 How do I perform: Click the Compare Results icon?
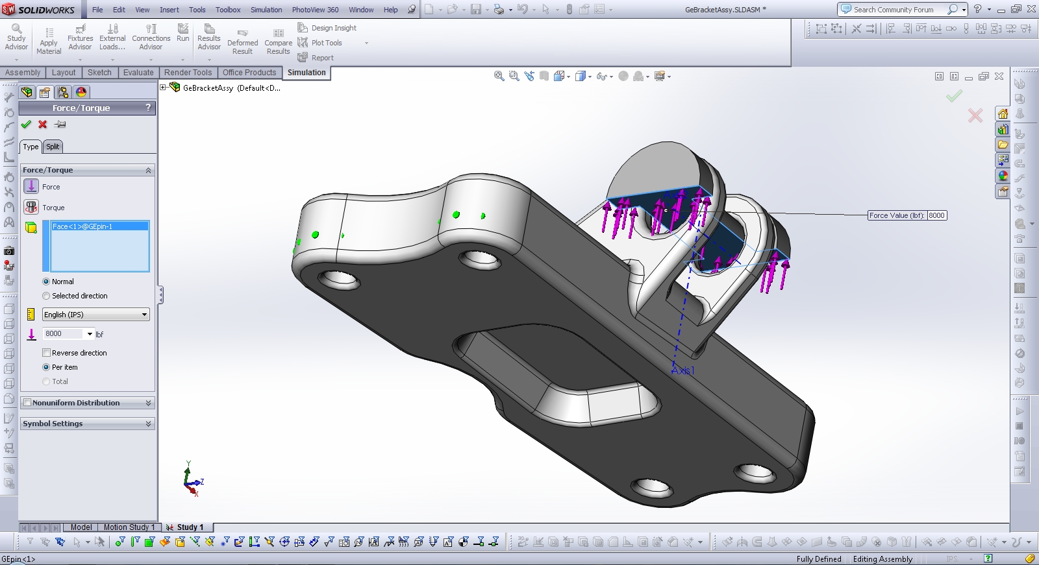(279, 33)
